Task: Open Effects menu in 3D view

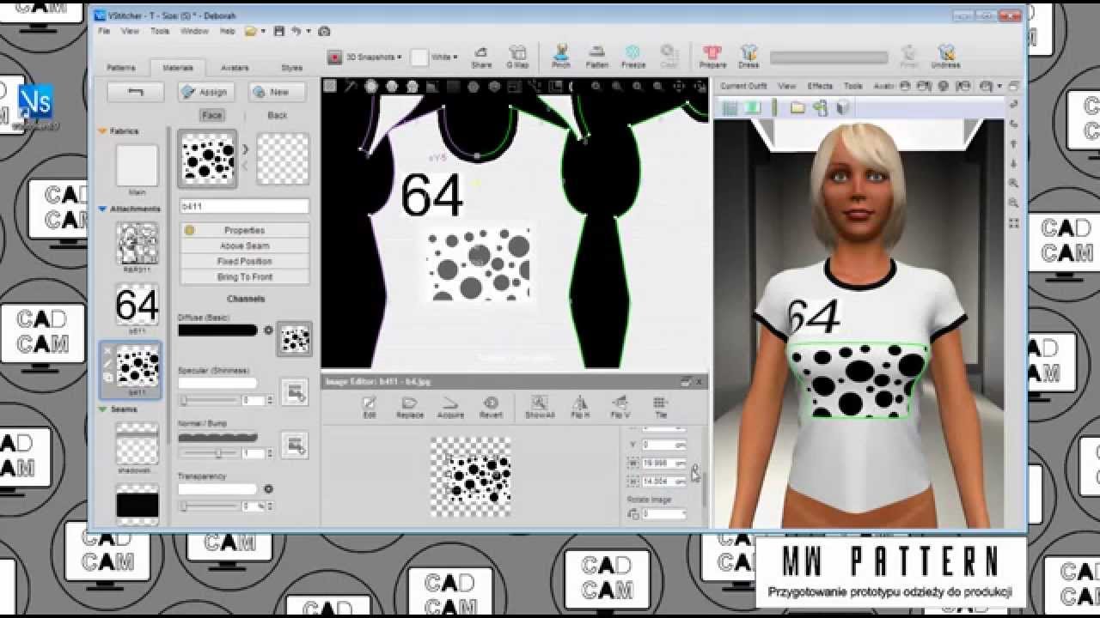Action: coord(820,86)
